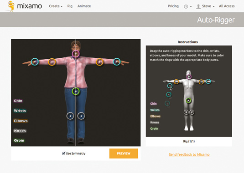Select the left orange elbow marker
244x173 pixels.
[x=52, y=62]
